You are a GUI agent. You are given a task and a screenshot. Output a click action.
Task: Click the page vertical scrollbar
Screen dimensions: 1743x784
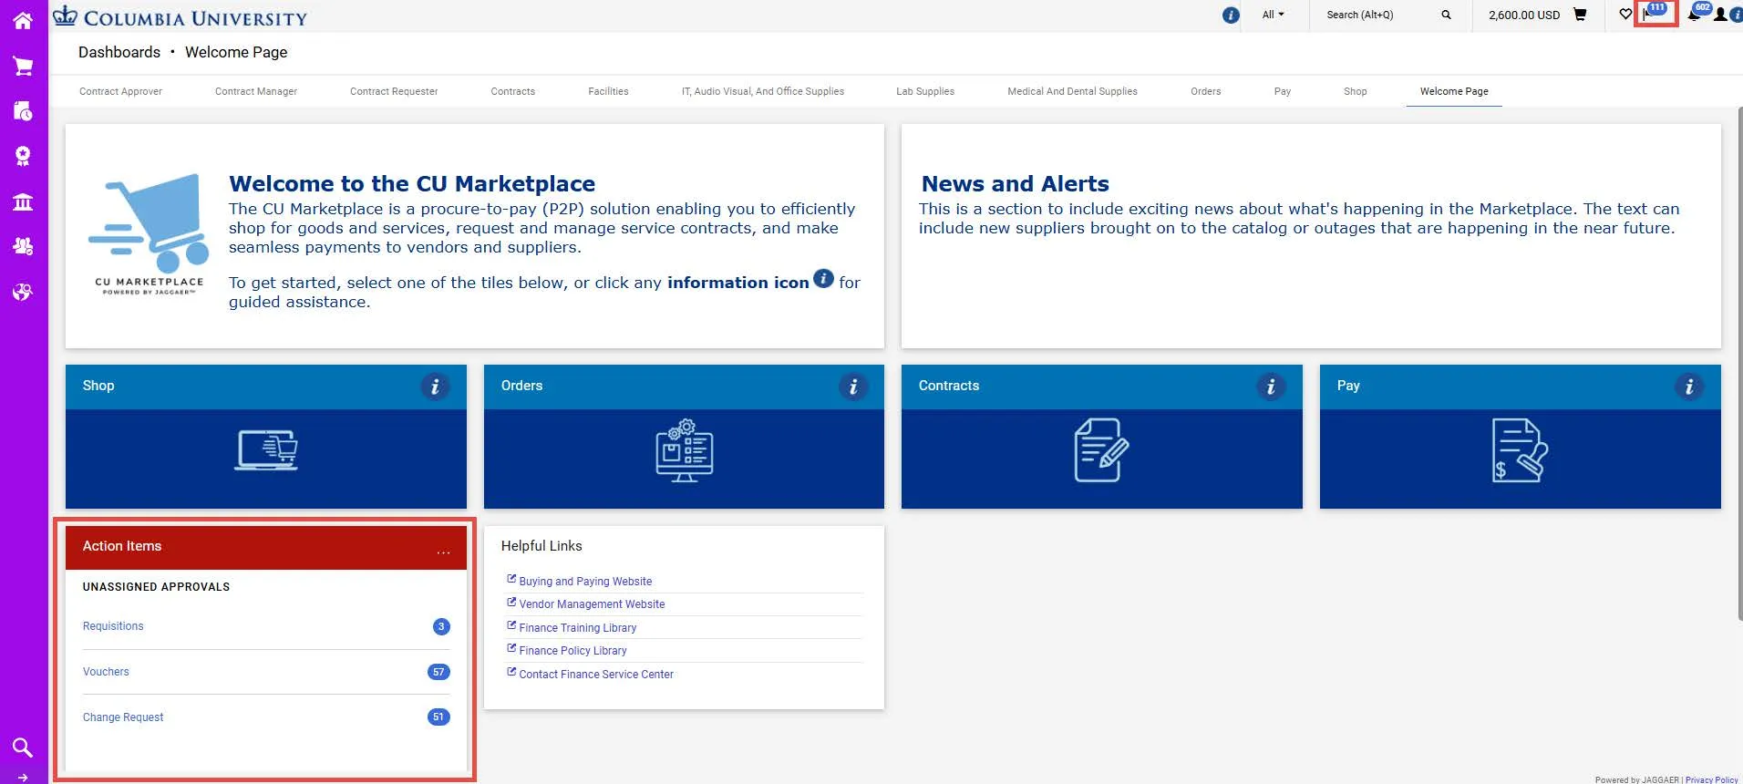(1738, 365)
